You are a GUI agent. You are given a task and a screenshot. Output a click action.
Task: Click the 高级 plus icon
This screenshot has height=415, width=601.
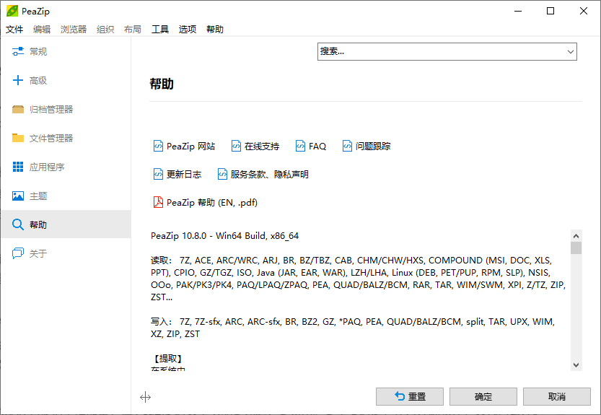pos(17,80)
